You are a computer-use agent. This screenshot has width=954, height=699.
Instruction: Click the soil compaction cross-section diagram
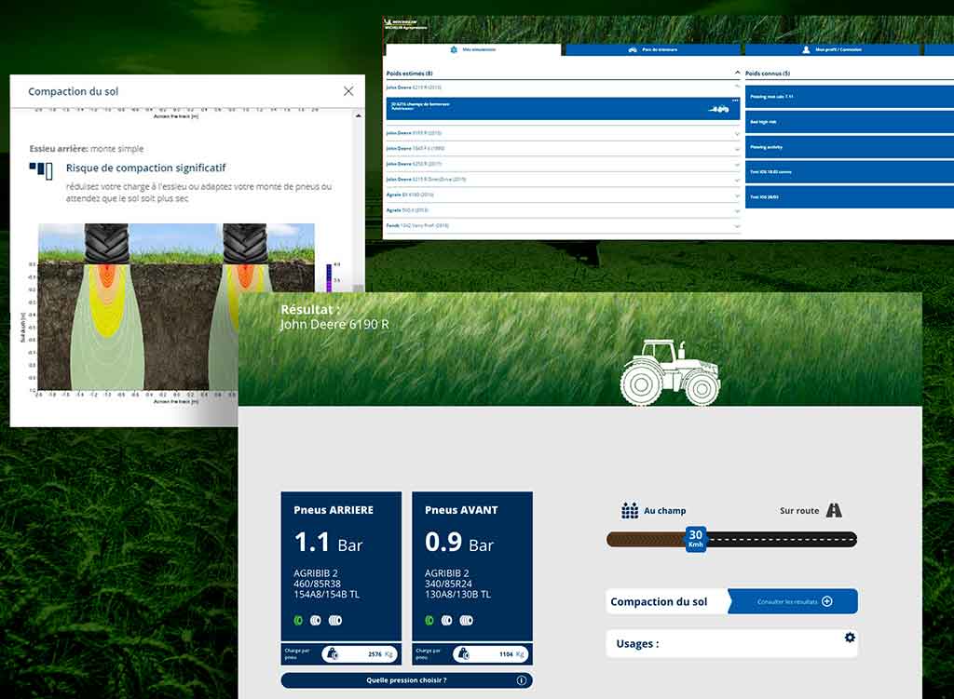pos(176,307)
